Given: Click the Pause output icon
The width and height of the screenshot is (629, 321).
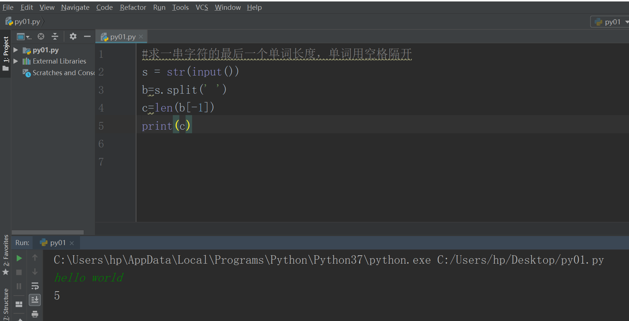Looking at the screenshot, I should [x=19, y=286].
